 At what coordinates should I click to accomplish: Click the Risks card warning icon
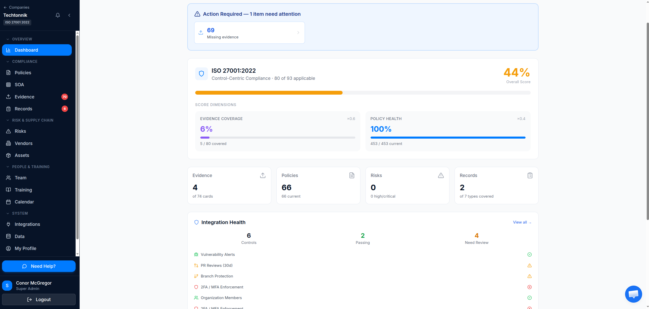(441, 175)
